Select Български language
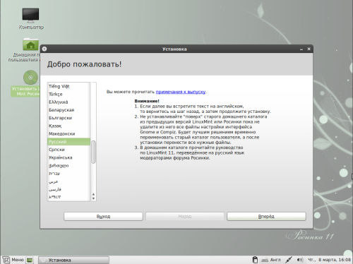Image resolution: width=353 pixels, height=264 pixels. 68,118
